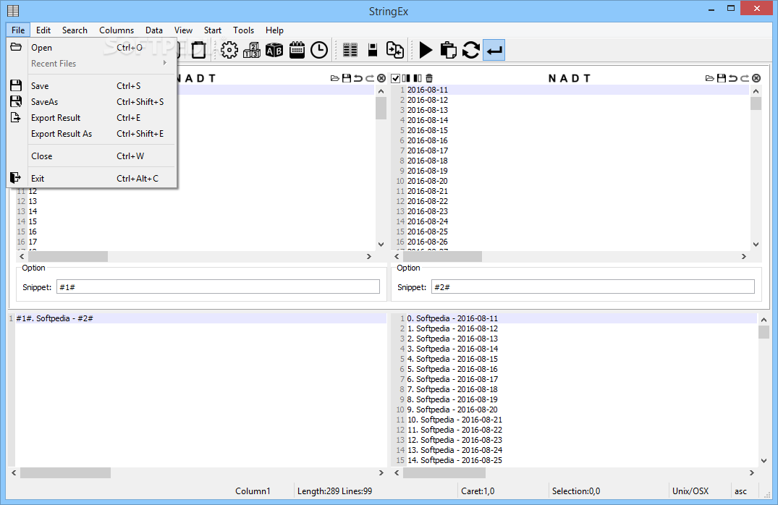
Task: Click result row '0. Softpedia - 2016-08-11'
Action: coord(452,318)
